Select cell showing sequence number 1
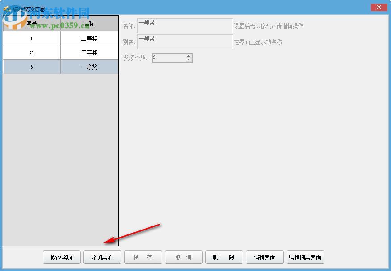The height and width of the screenshot is (271, 391). click(31, 38)
